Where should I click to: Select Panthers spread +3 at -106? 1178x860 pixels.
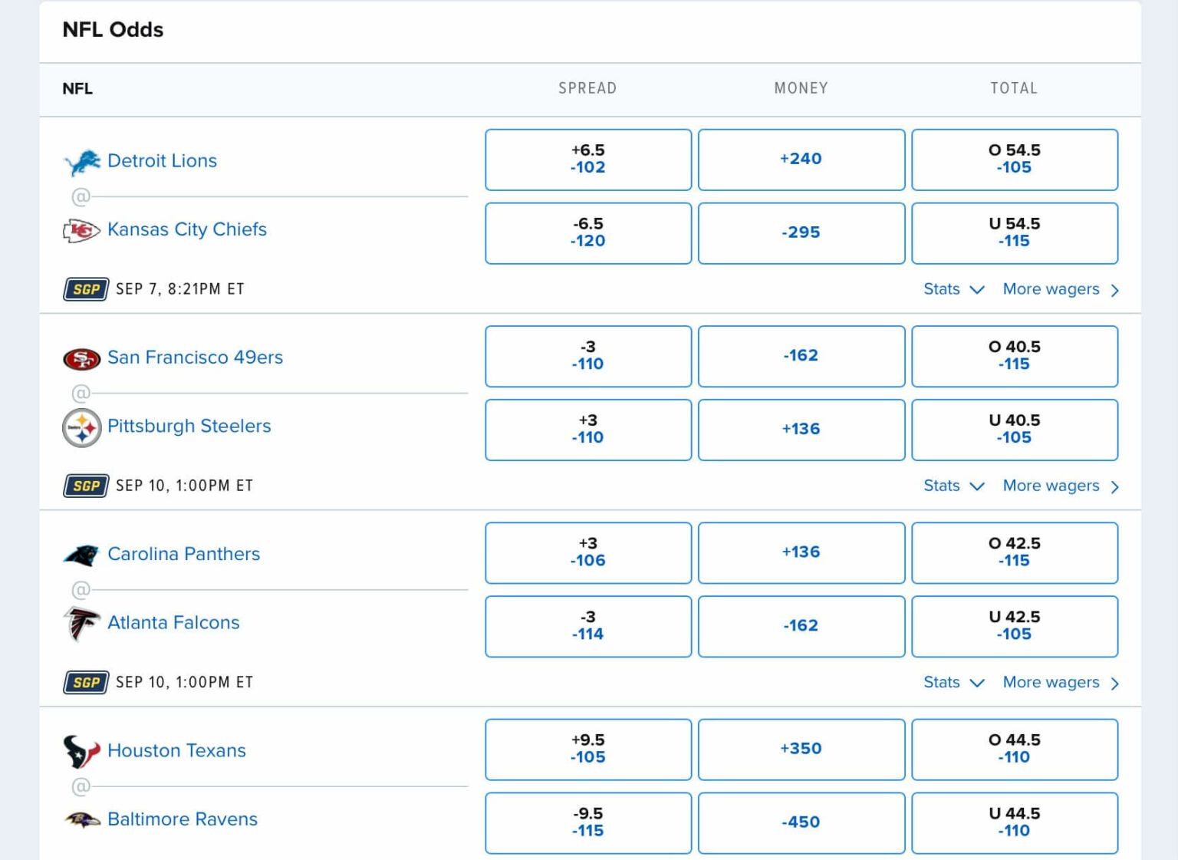tap(588, 552)
